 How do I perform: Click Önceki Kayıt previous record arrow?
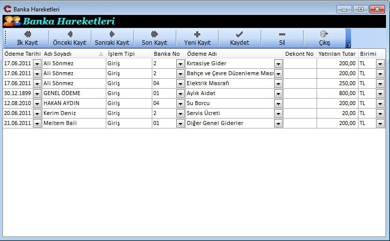pos(69,38)
